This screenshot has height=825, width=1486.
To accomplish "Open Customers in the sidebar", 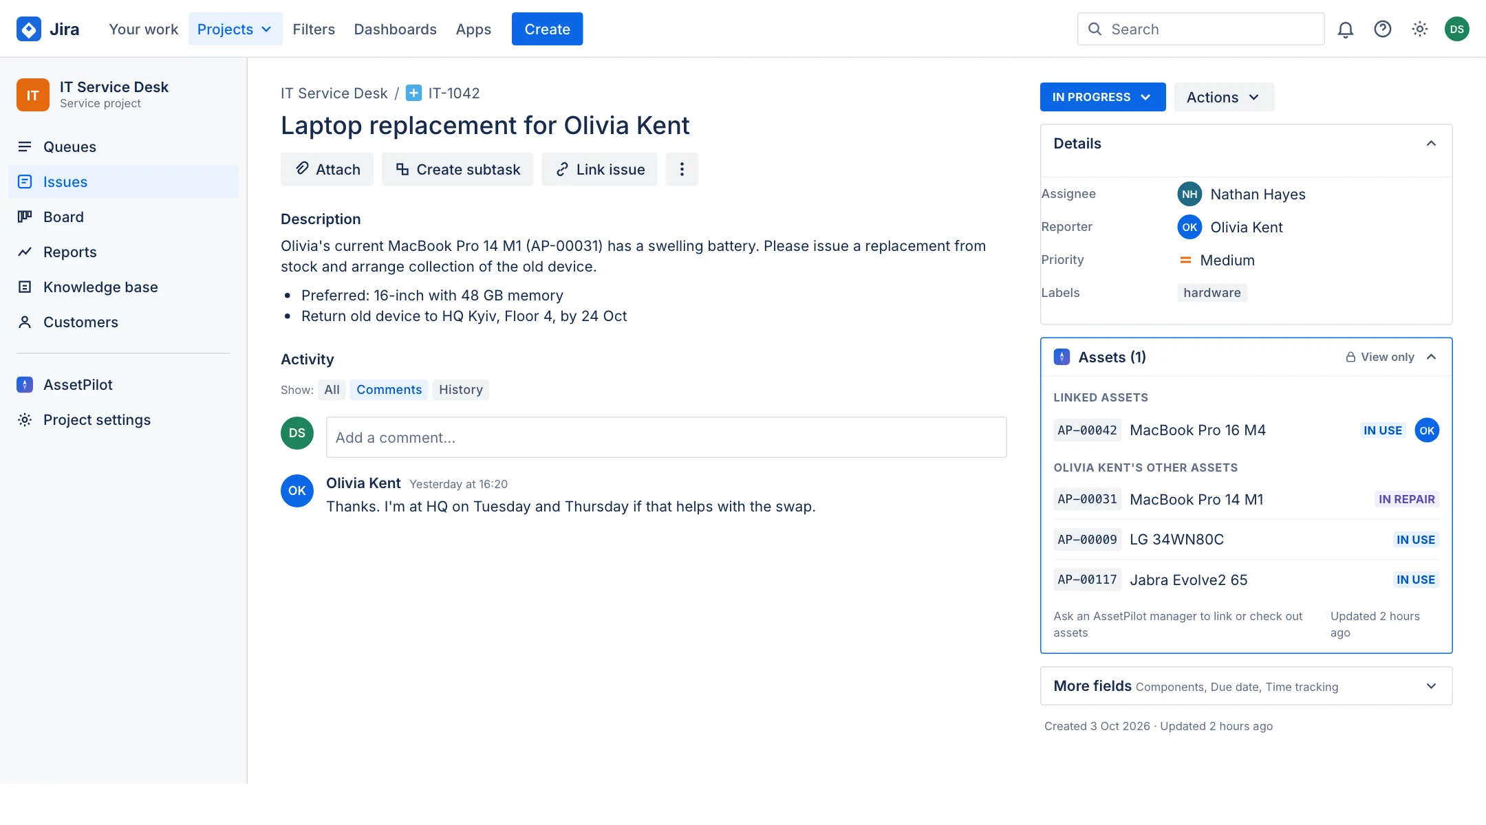I will coord(123,322).
